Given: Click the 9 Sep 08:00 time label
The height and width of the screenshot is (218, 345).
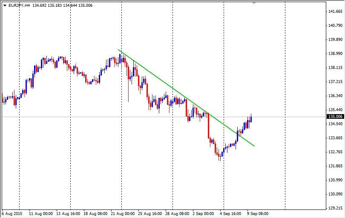Looking at the screenshot, I should (258, 214).
